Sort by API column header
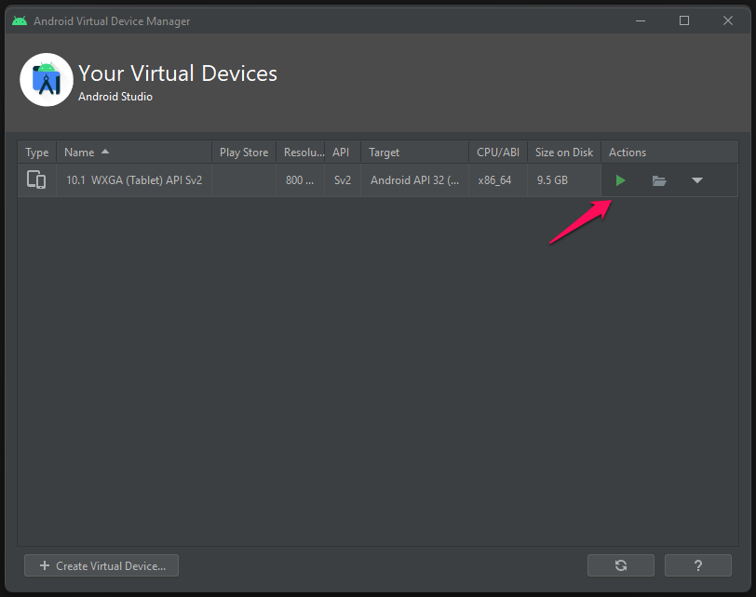This screenshot has height=597, width=756. [x=343, y=153]
